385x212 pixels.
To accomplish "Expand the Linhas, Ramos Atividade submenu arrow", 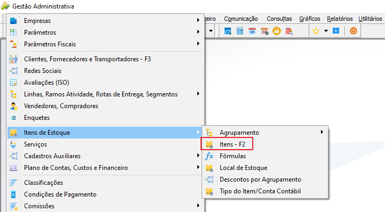I will click(198, 94).
